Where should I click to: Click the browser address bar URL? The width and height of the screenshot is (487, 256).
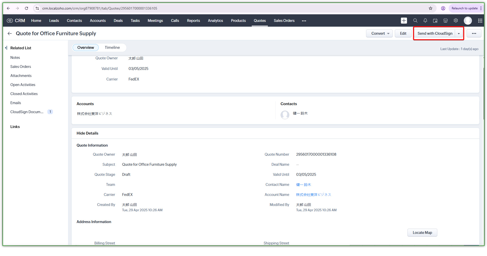pos(100,8)
